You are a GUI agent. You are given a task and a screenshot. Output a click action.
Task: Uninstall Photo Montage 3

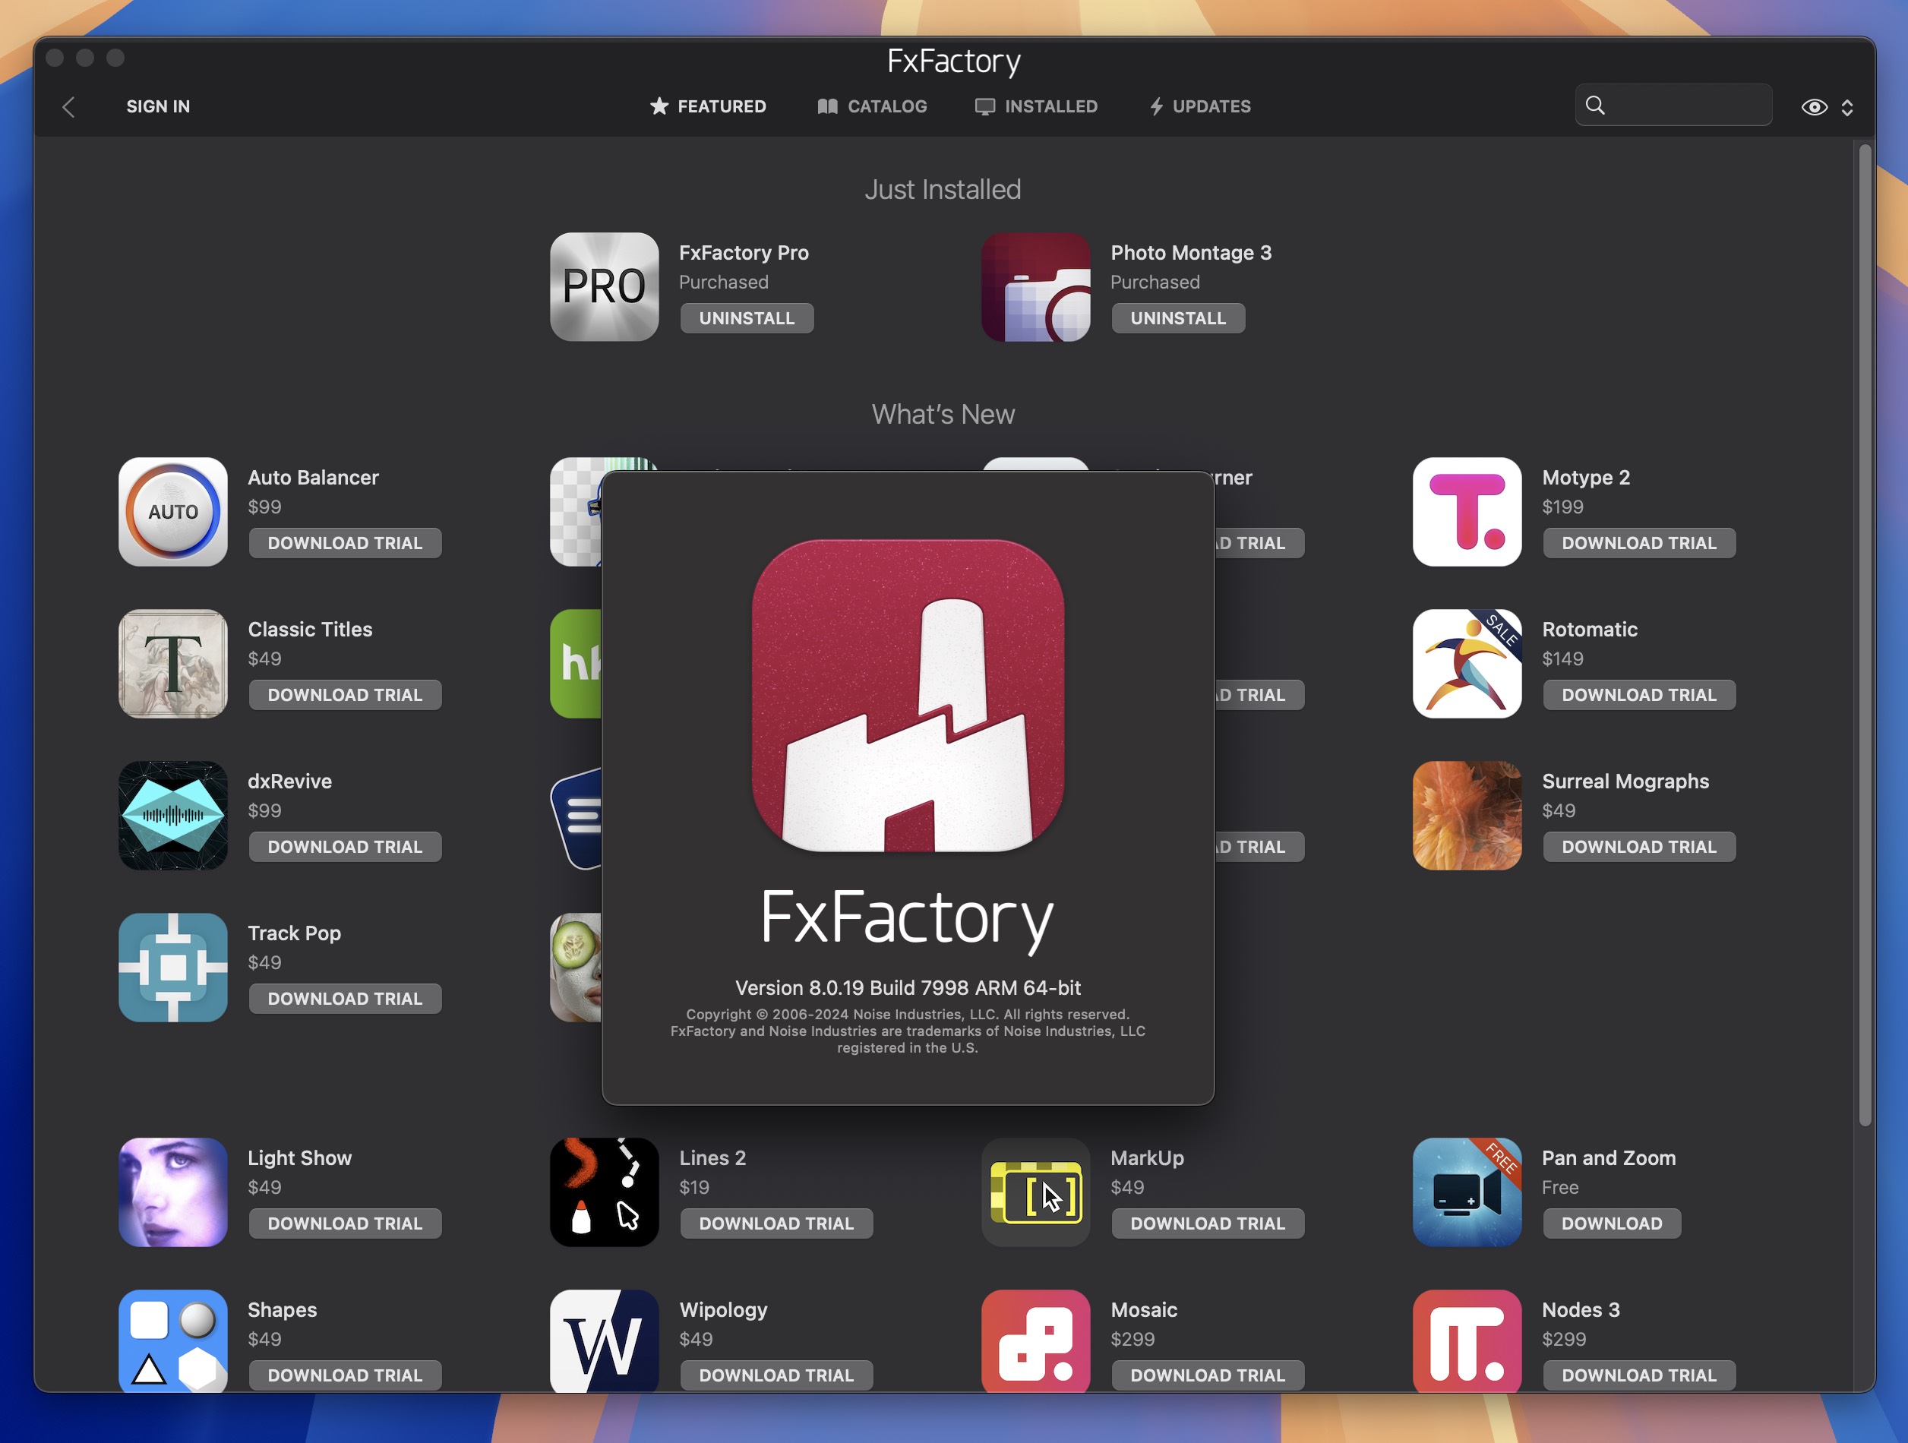pos(1177,318)
